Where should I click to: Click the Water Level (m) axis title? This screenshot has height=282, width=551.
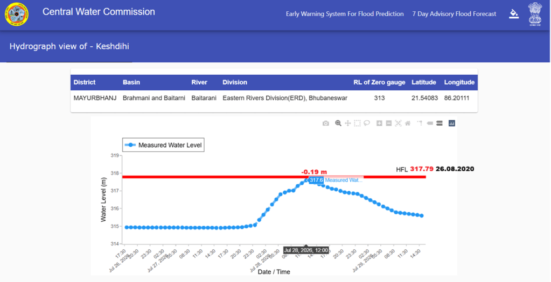[103, 200]
